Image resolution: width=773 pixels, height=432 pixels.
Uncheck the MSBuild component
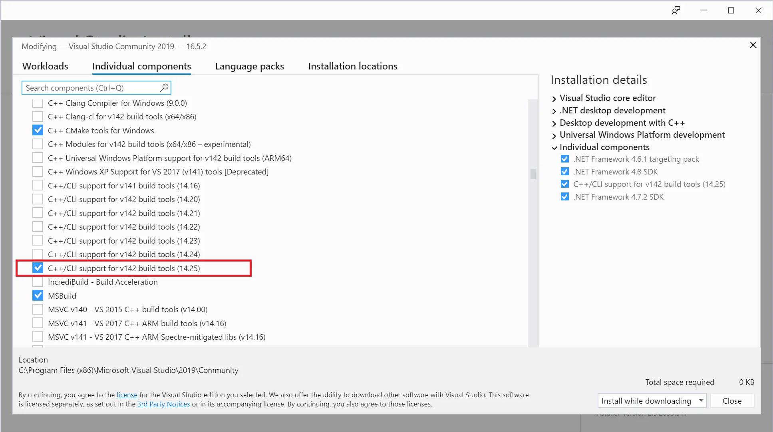coord(38,295)
